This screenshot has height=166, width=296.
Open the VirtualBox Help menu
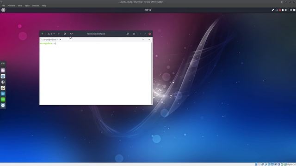[x=44, y=6]
